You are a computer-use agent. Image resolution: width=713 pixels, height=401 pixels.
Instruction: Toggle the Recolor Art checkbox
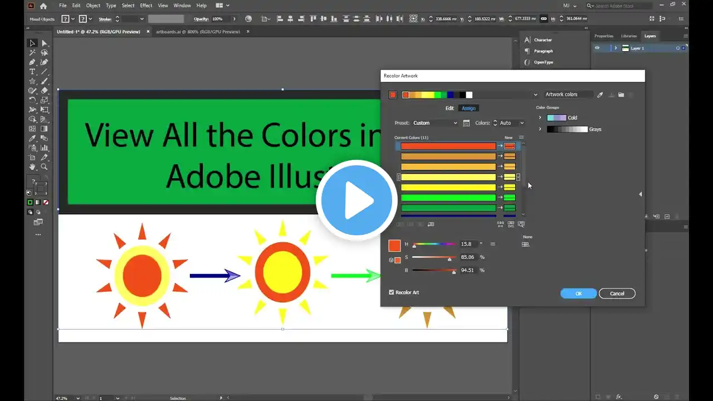(x=391, y=292)
